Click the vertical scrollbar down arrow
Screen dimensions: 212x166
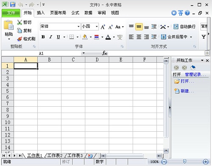coord(166,151)
